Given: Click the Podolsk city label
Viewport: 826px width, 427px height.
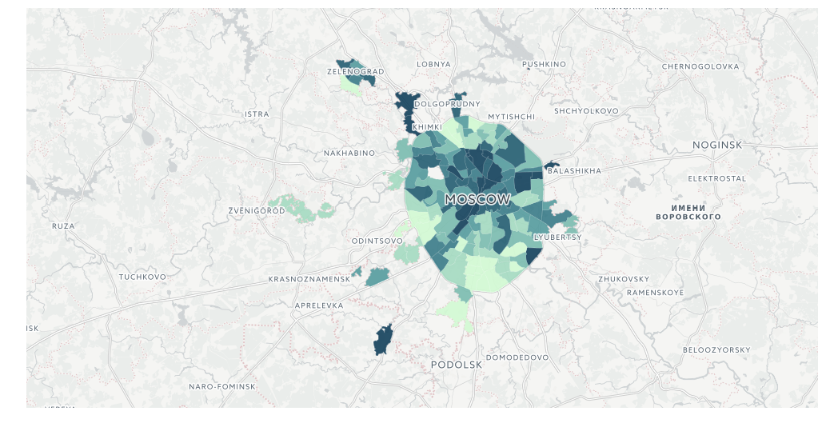Looking at the screenshot, I should pyautogui.click(x=457, y=365).
